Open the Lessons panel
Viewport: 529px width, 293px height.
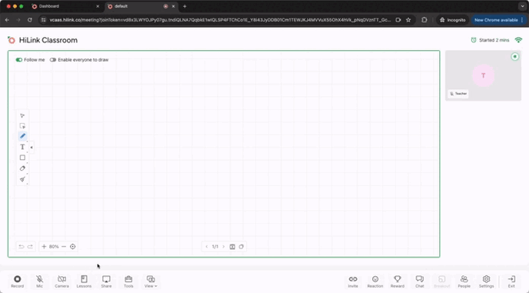tap(84, 281)
